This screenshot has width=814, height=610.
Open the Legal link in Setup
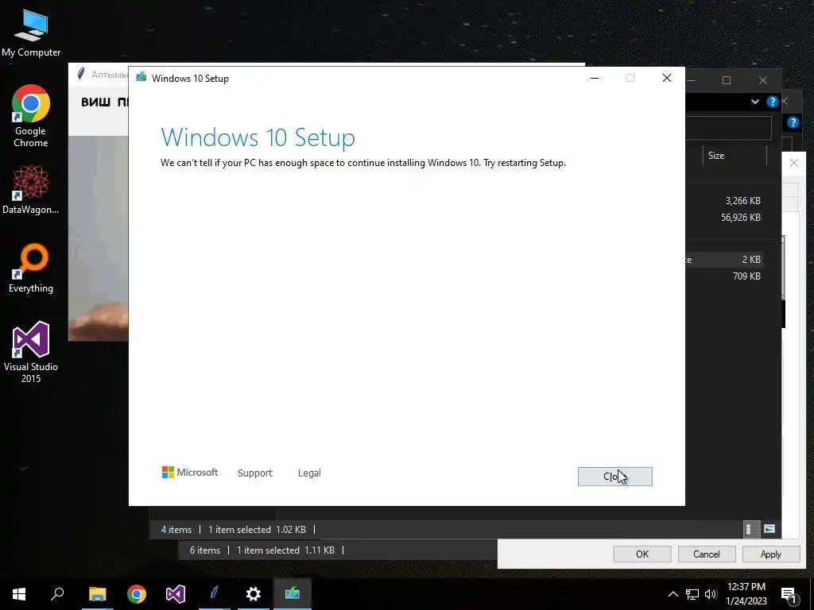coord(309,473)
